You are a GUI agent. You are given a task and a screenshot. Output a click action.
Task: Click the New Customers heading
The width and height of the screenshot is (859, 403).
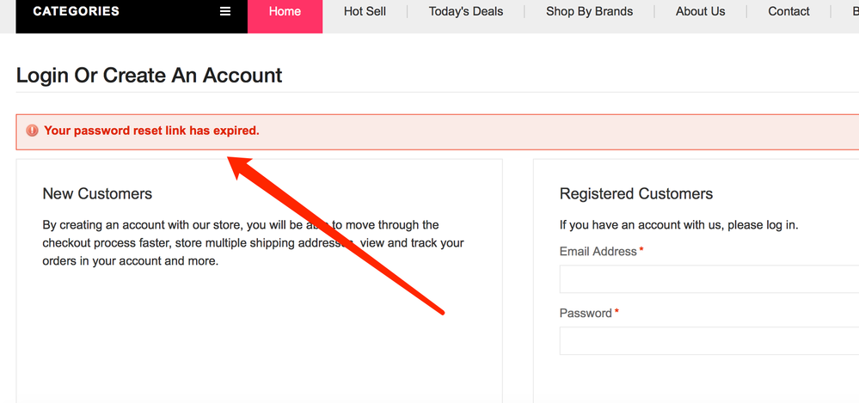click(97, 194)
